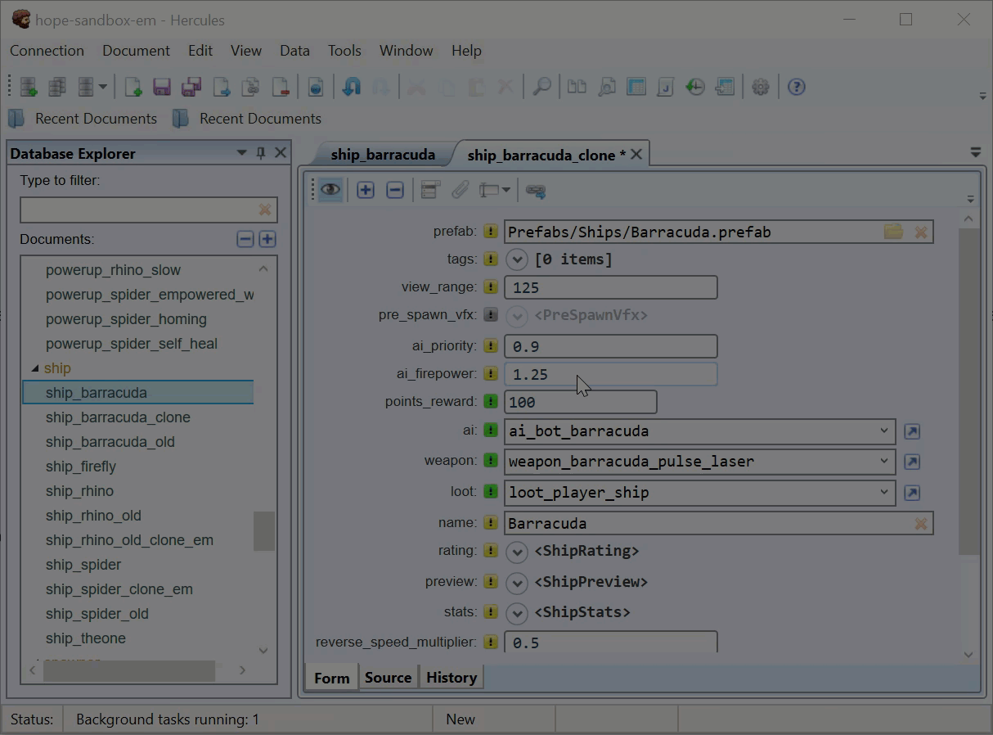The width and height of the screenshot is (993, 735).
Task: Open the Tools menu
Action: [344, 51]
